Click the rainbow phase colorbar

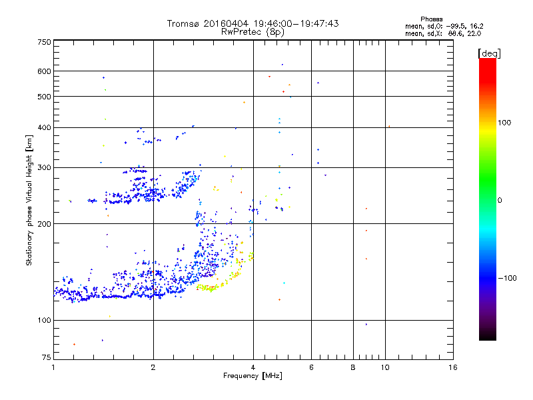488,199
